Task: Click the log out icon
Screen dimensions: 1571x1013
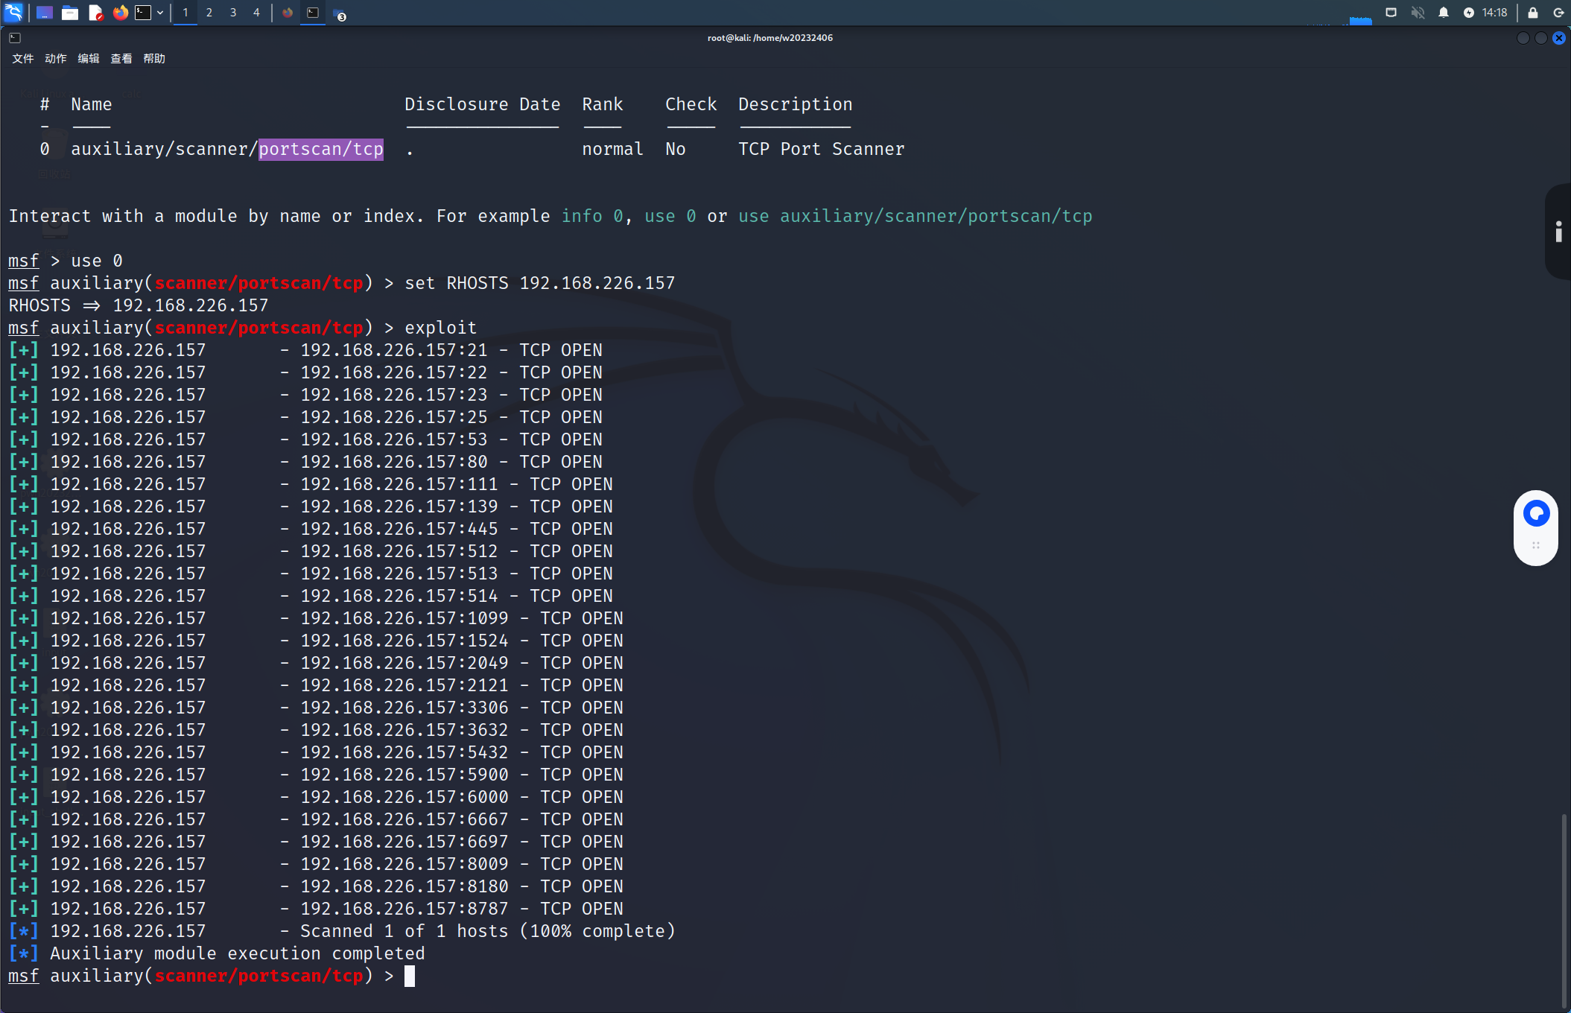Action: point(1558,13)
